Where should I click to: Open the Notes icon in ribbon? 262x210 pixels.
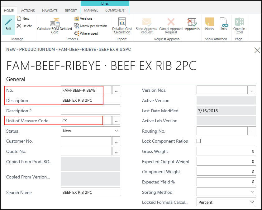(x=210, y=24)
